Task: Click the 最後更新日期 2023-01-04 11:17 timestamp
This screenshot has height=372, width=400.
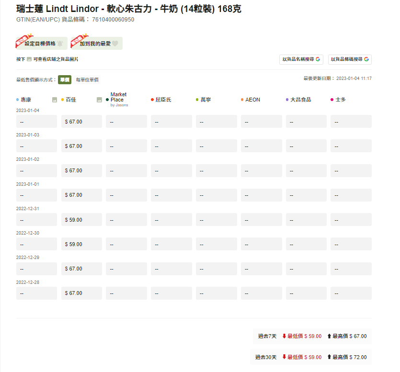Action: point(338,79)
